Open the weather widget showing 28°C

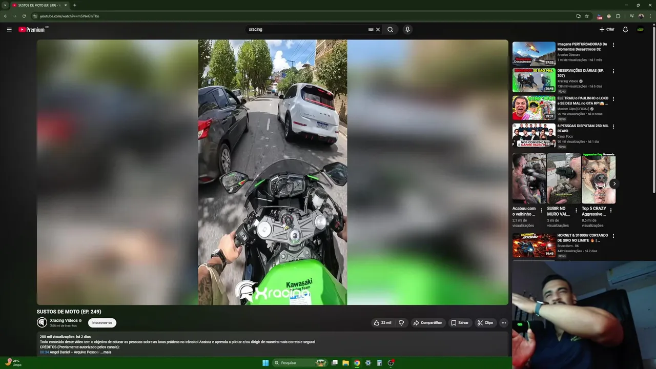pyautogui.click(x=13, y=362)
